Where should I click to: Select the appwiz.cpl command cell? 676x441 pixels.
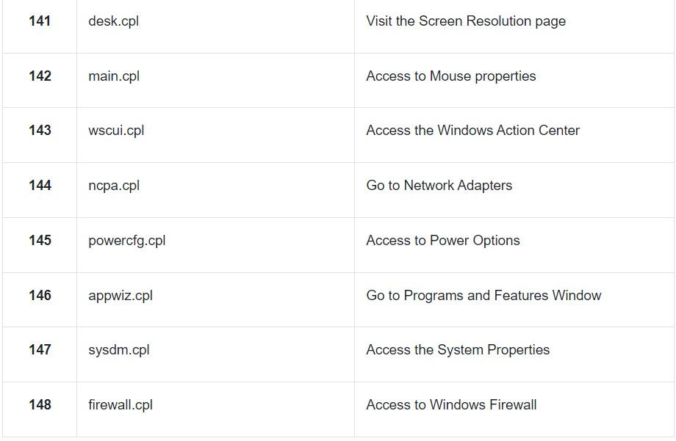coord(121,296)
